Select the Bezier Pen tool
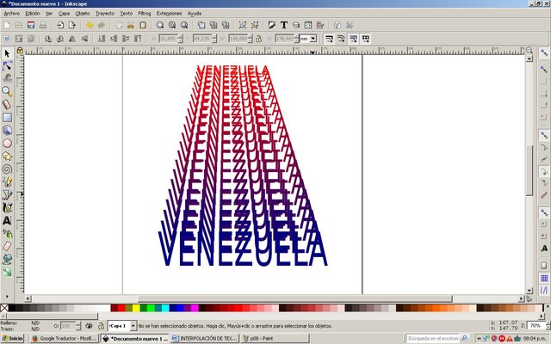 click(x=7, y=195)
